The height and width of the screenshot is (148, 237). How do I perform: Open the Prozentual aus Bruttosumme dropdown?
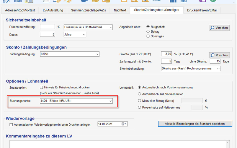(x=88, y=27)
